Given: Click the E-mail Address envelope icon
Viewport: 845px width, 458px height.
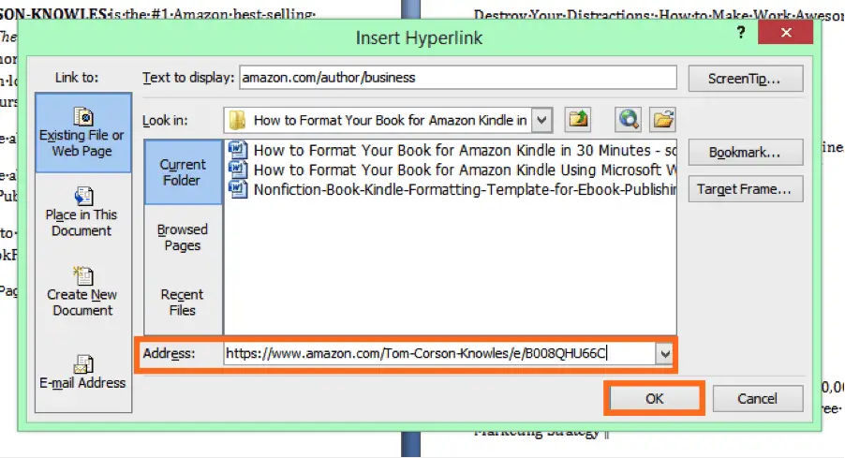Looking at the screenshot, I should click(83, 364).
